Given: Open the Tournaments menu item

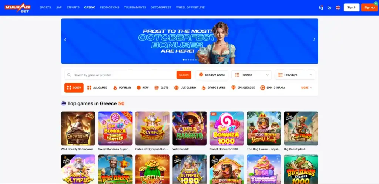Looking at the screenshot, I should coord(135,7).
